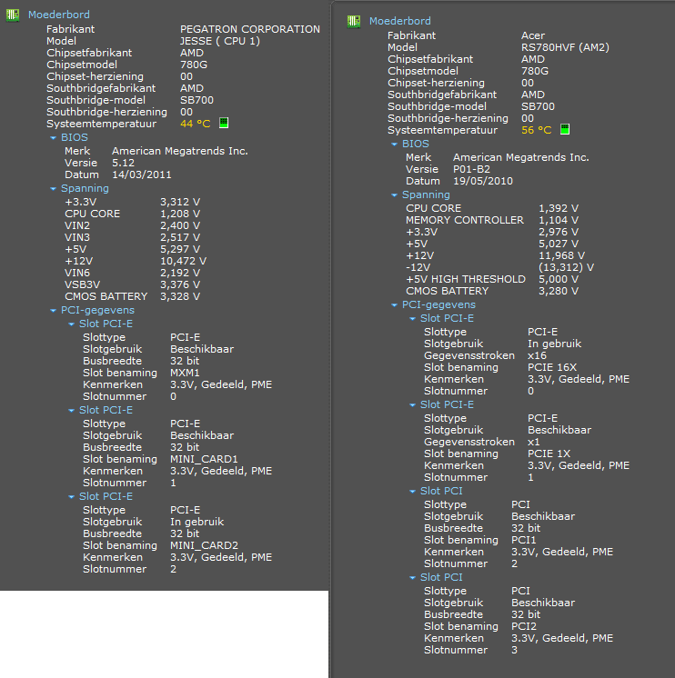Collapse PCI-gegevens section in right panel
Screen dimensions: 675x678
394,306
